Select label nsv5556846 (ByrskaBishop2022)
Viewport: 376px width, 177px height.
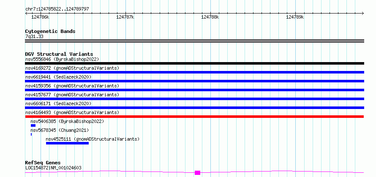(62, 59)
